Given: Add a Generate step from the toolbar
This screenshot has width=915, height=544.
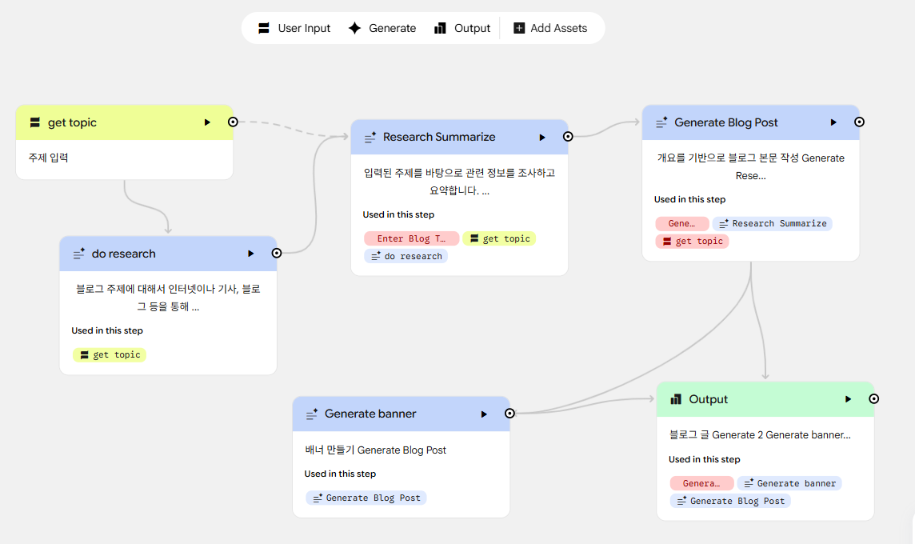Looking at the screenshot, I should click(382, 28).
